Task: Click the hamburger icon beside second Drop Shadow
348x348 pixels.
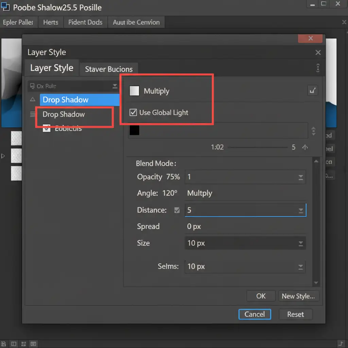Action: 33,115
